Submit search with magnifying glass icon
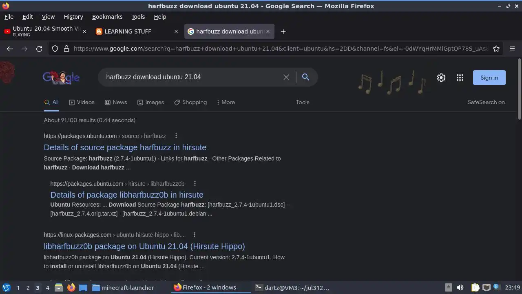 pyautogui.click(x=305, y=77)
